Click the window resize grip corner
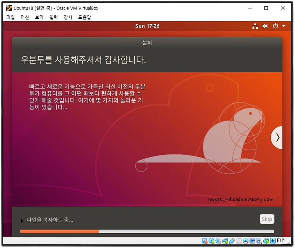The image size is (295, 248). pyautogui.click(x=289, y=242)
